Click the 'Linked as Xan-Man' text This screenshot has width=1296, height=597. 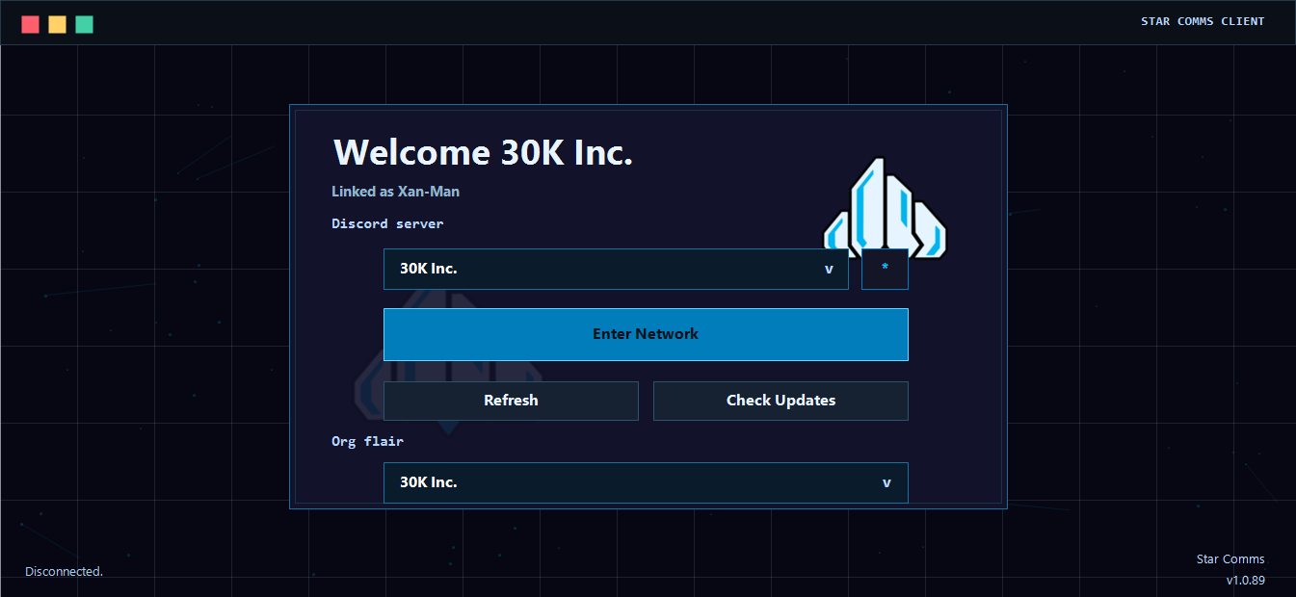pyautogui.click(x=395, y=191)
